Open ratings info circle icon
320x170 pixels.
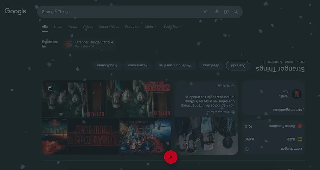(247, 149)
